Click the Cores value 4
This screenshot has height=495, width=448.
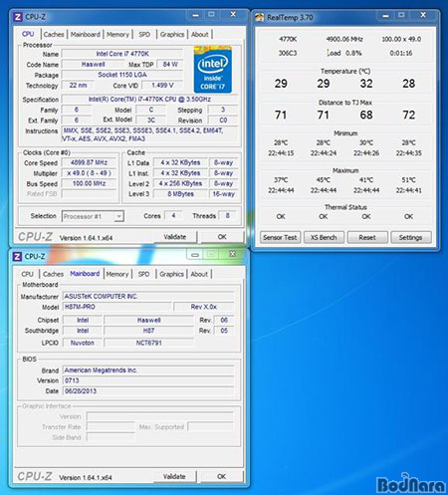(173, 215)
